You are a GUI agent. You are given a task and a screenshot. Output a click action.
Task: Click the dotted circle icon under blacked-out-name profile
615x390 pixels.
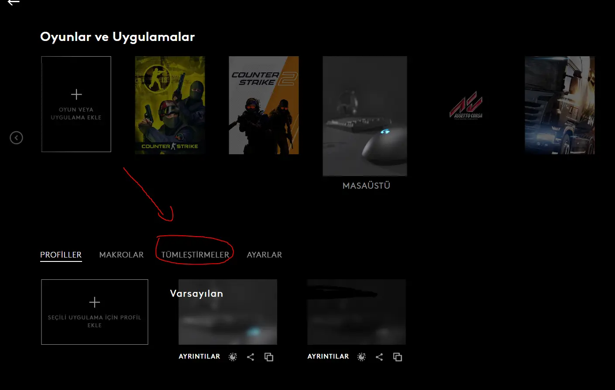click(x=362, y=357)
